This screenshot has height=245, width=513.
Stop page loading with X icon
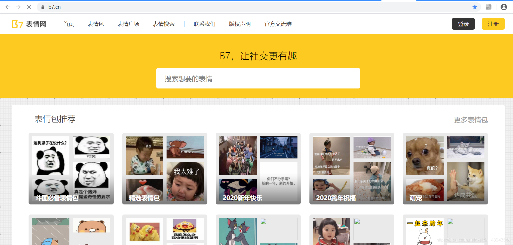pos(29,7)
